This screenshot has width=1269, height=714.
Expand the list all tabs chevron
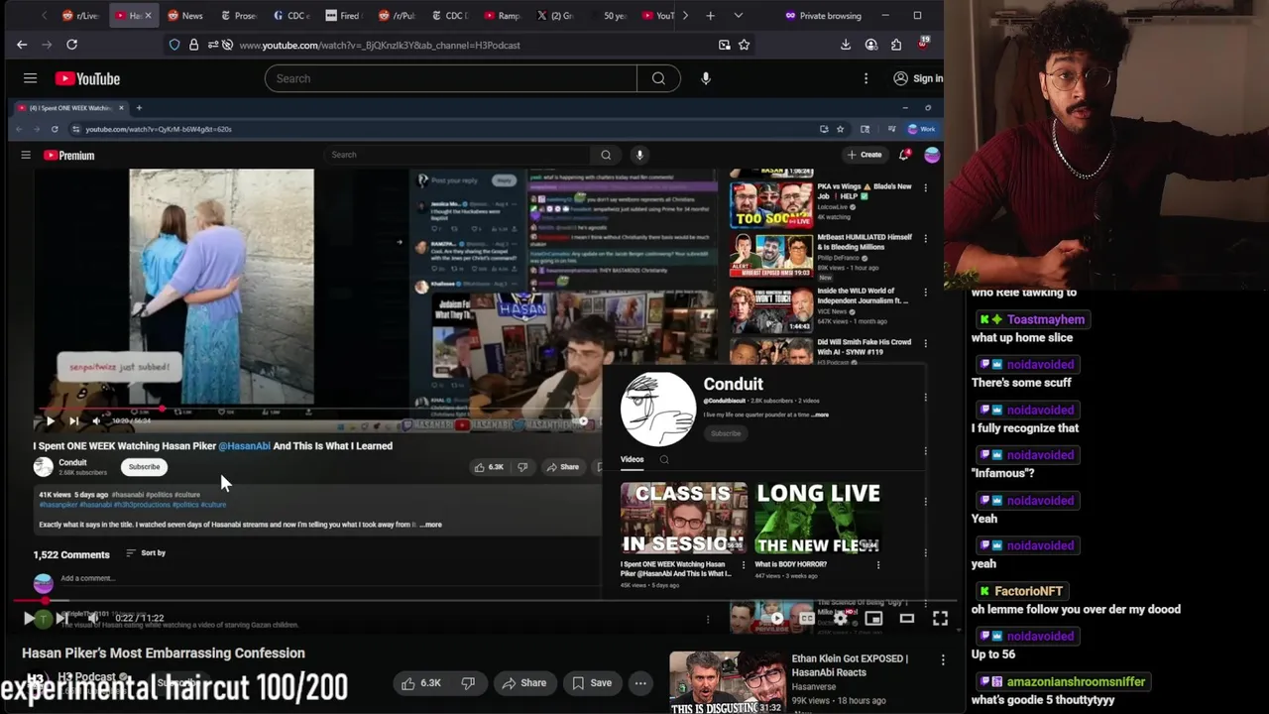click(x=738, y=16)
